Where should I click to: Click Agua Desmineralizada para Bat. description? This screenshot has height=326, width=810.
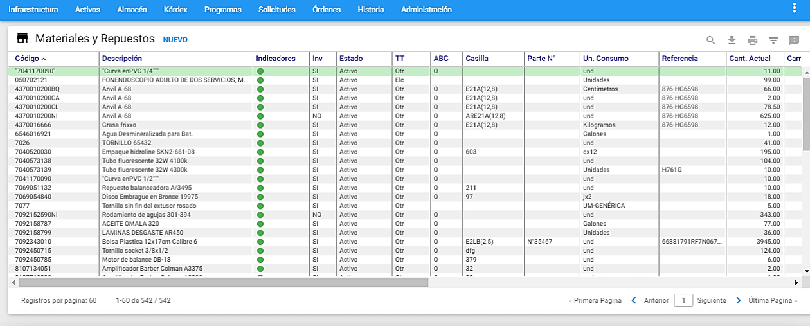(x=147, y=134)
